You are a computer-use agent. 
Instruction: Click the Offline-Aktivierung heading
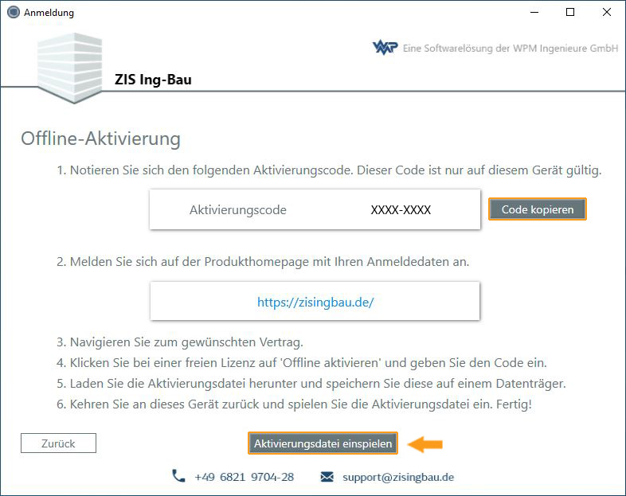(x=100, y=139)
